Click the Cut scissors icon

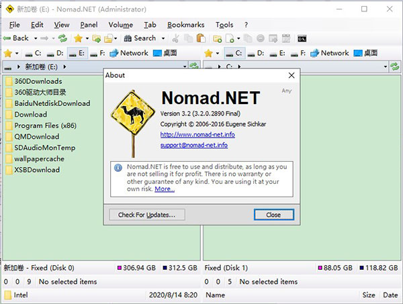pos(176,38)
